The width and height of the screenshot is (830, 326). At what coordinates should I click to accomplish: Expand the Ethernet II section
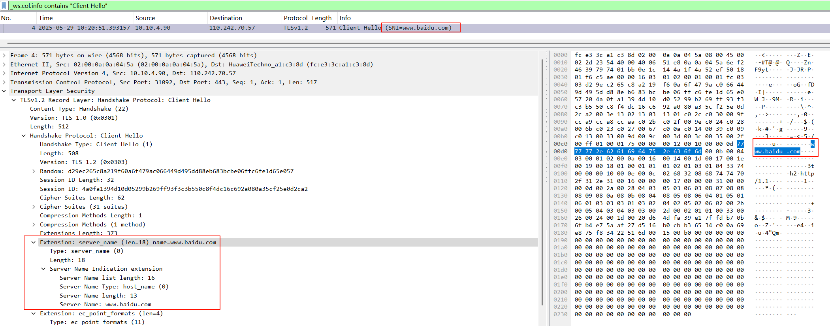pos(4,64)
